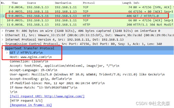Expand Transmission Control Protocol section
Image resolution: width=174 pixels, height=108 pixels.
coord(3,44)
